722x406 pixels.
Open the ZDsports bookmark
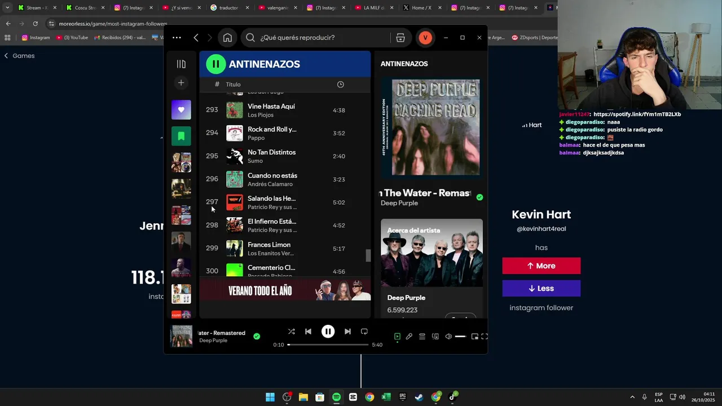(x=535, y=38)
